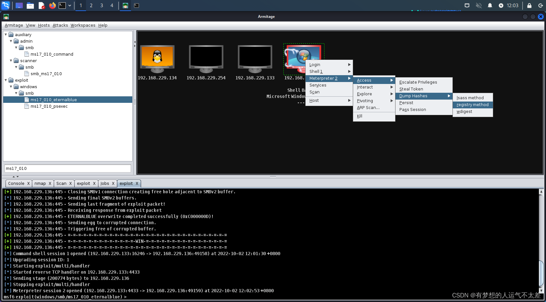Click the lock screen icon
Image resolution: width=546 pixels, height=302 pixels.
[529, 6]
